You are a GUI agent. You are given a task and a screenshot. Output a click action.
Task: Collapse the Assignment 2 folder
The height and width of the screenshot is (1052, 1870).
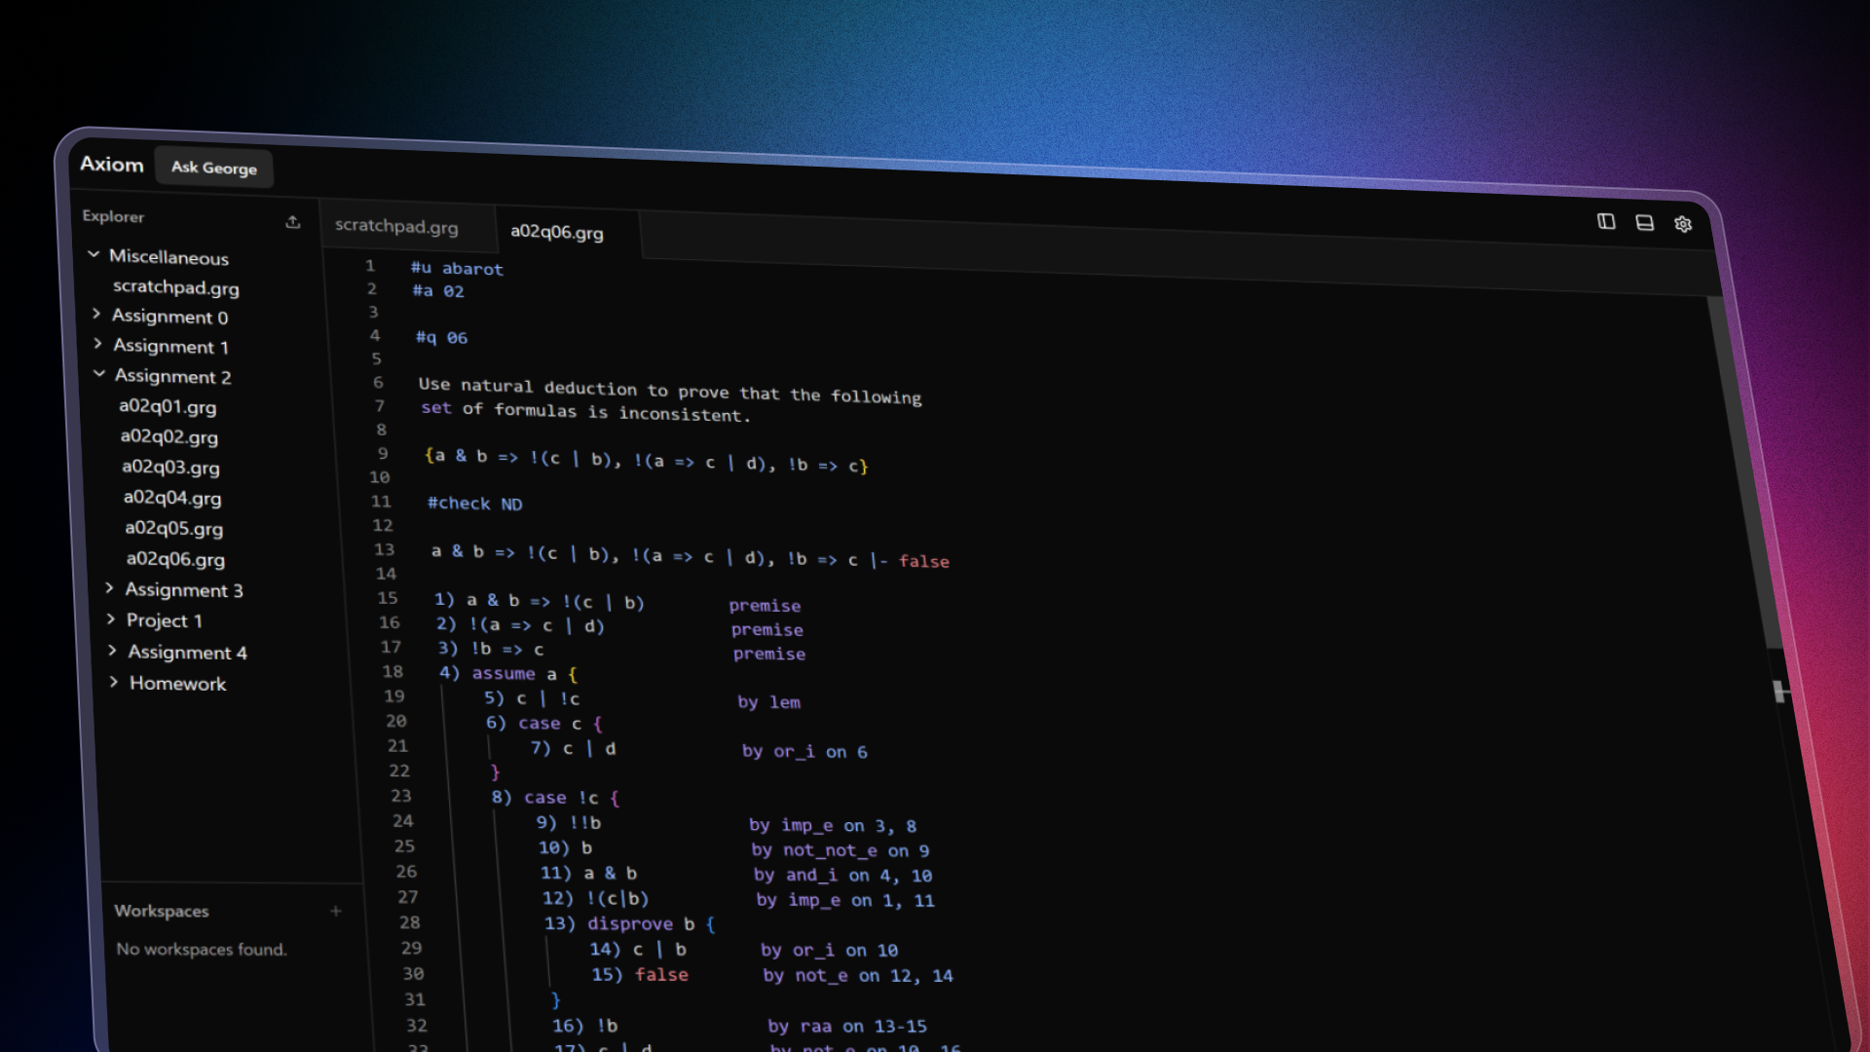pyautogui.click(x=172, y=377)
